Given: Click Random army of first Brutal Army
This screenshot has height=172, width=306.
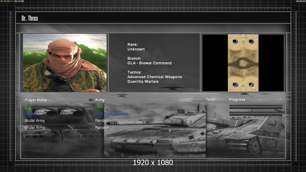Looking at the screenshot, I should [102, 121].
